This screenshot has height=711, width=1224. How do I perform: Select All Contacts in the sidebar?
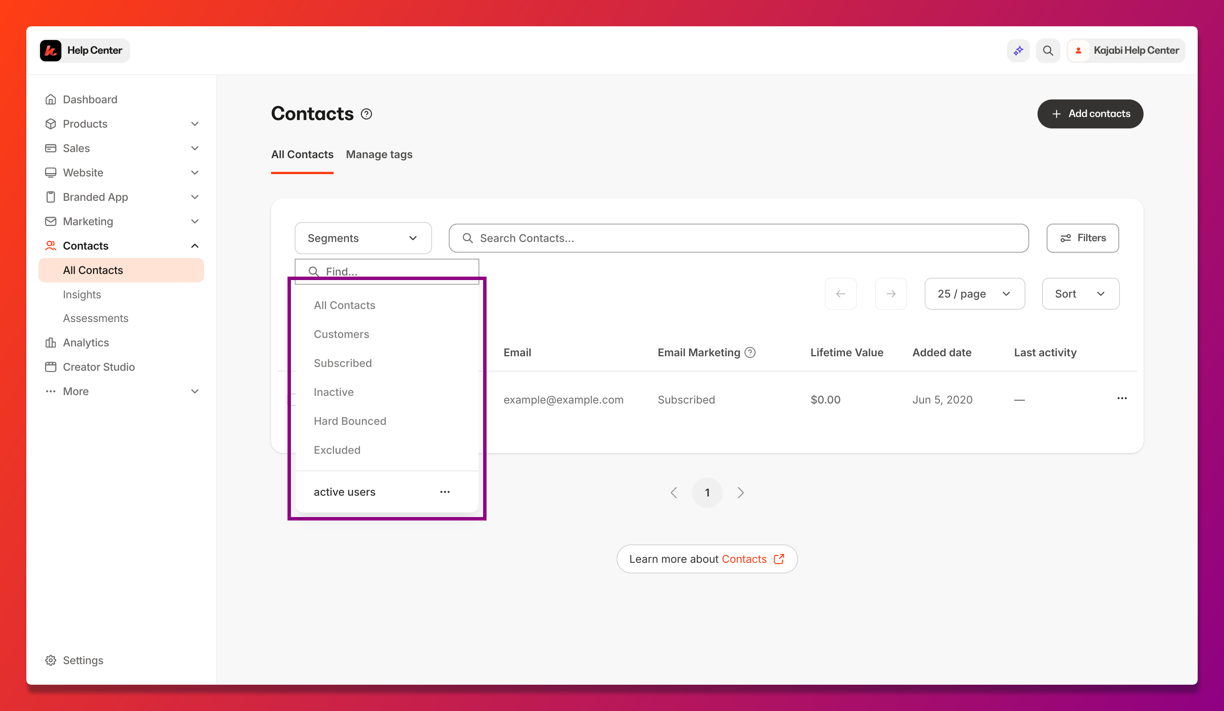coord(121,270)
